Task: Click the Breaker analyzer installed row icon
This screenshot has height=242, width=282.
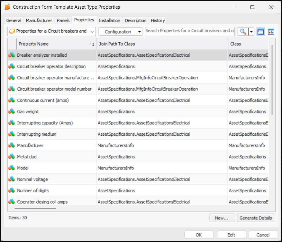Action: (x=12, y=55)
